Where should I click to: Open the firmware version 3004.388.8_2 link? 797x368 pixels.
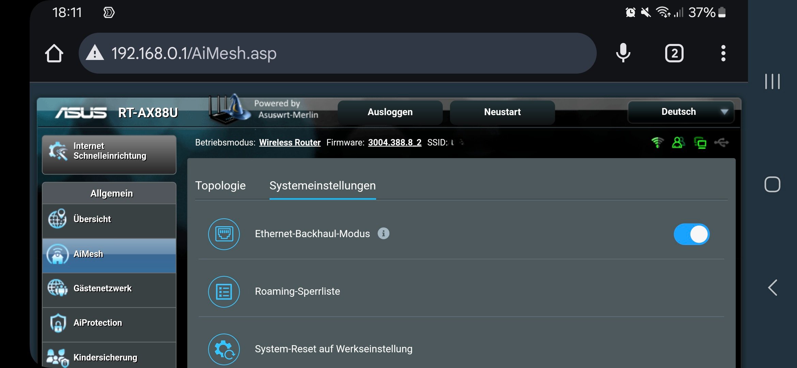(394, 142)
